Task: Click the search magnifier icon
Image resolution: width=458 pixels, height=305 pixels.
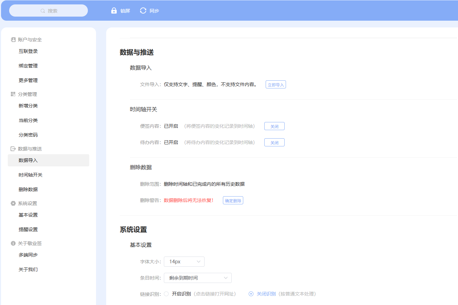Action: click(42, 11)
